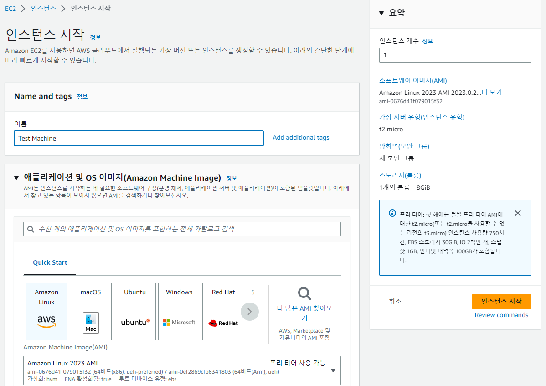Open 소프트웨어 이미지(AMI) summary link

click(413, 81)
